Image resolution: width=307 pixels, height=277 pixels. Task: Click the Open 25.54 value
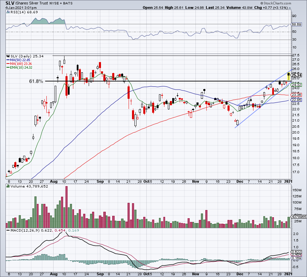pos(153,8)
